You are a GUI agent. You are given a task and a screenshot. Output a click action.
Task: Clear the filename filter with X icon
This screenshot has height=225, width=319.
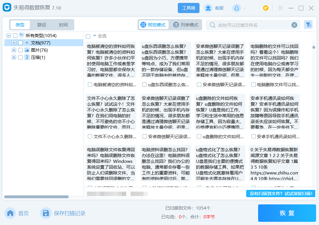(x=294, y=25)
